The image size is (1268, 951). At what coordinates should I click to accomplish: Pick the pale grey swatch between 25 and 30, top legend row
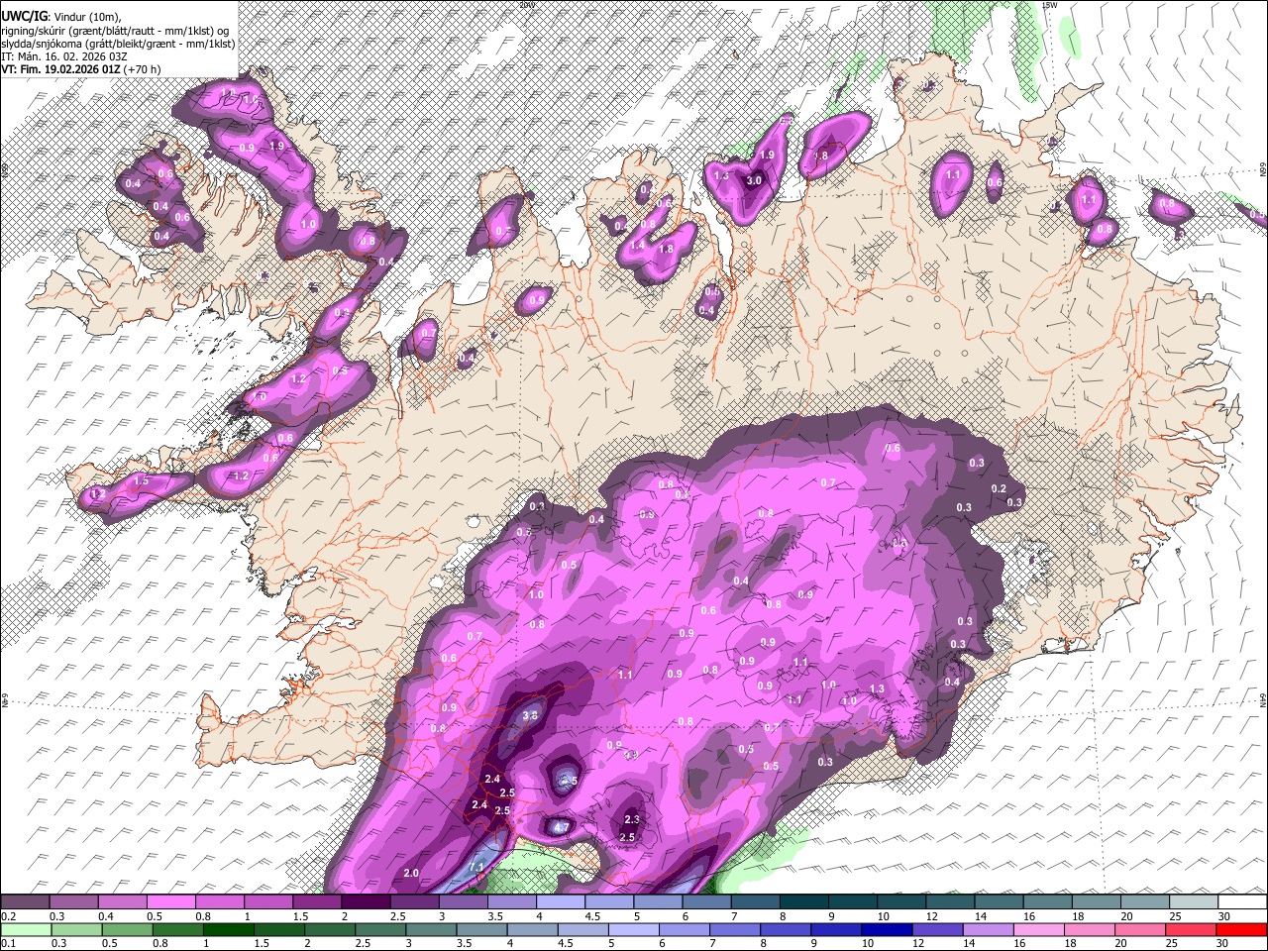point(1194,902)
